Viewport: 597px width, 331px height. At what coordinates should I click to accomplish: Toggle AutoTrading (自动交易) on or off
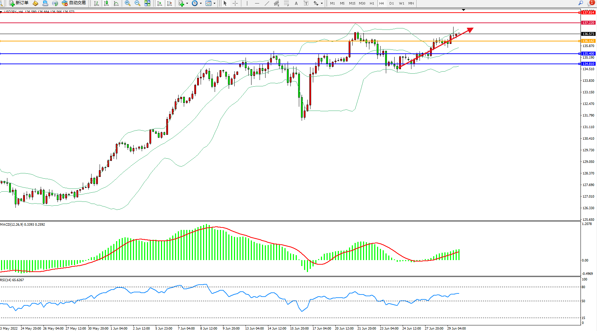point(74,3)
